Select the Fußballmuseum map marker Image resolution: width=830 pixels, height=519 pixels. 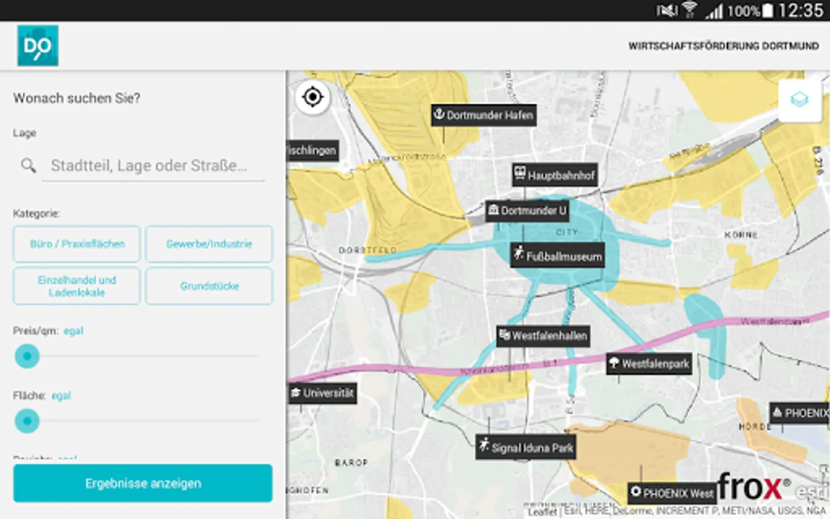tap(558, 256)
